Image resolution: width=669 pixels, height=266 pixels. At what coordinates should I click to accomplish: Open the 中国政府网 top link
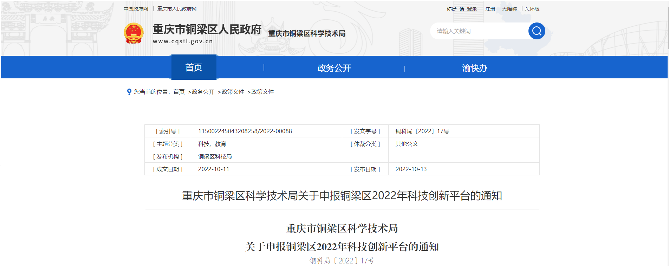[x=136, y=9]
